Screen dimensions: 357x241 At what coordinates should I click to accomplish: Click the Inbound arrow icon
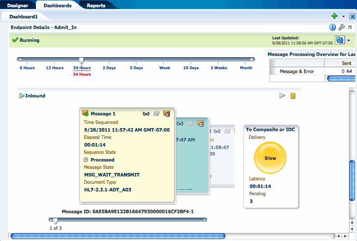22,96
